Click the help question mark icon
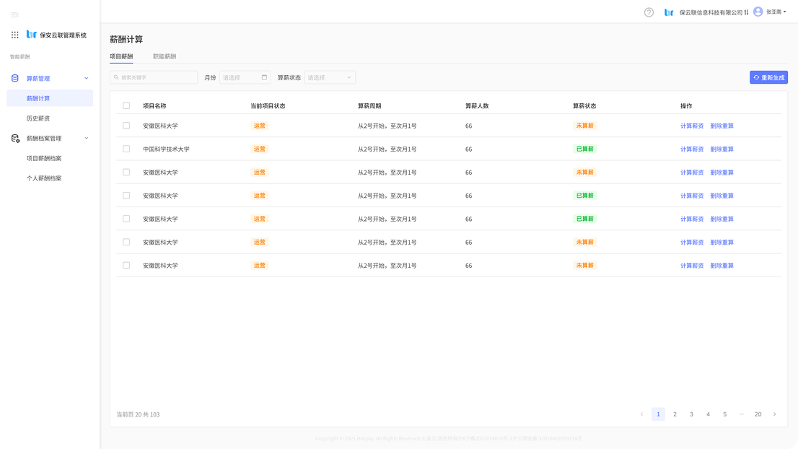The image size is (798, 449). (649, 12)
